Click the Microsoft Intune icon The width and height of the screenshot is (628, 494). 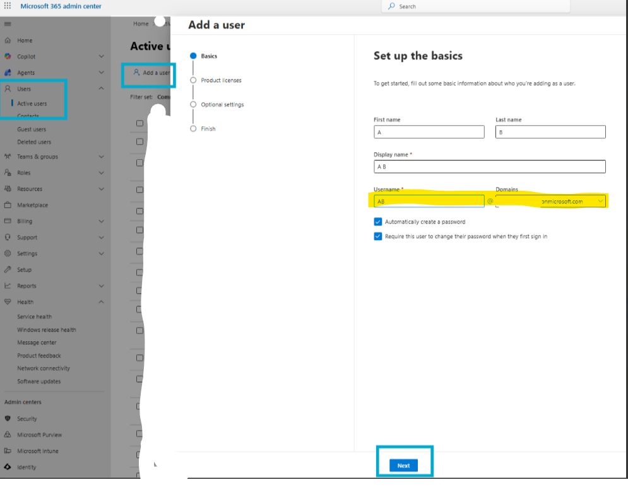[8, 450]
